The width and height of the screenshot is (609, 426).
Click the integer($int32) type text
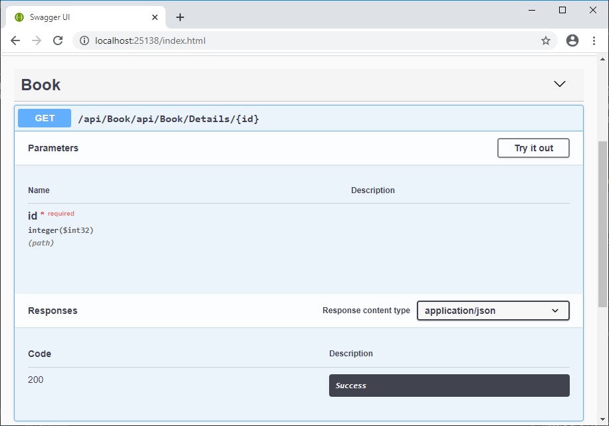coord(61,230)
